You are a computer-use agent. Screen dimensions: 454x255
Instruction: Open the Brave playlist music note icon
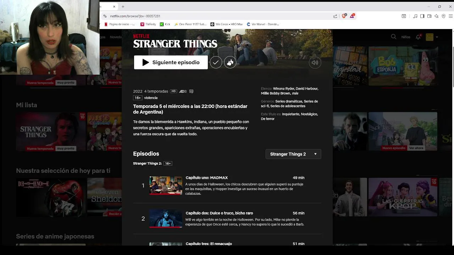pyautogui.click(x=415, y=16)
